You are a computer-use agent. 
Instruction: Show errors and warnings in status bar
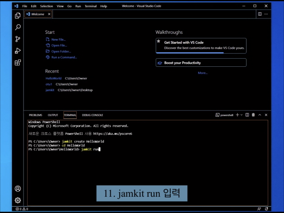22,209
